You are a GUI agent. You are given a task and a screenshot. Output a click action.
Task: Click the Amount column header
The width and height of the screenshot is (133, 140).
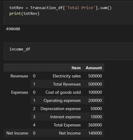click(x=94, y=68)
